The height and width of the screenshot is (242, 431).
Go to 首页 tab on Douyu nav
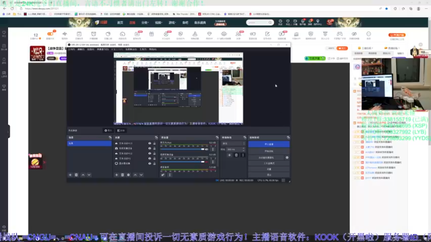point(120,23)
